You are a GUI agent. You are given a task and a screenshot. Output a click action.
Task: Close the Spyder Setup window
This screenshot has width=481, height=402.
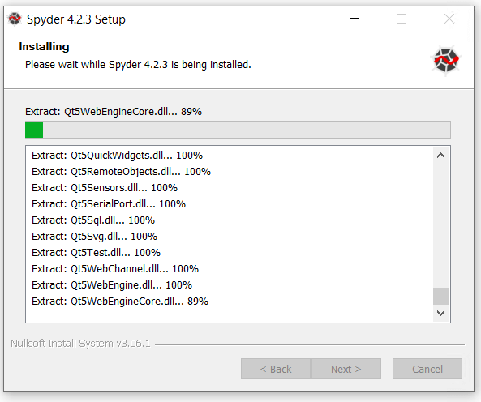pyautogui.click(x=449, y=19)
